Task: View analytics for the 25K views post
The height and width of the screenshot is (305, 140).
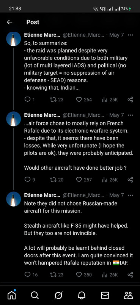Action: [110, 100]
